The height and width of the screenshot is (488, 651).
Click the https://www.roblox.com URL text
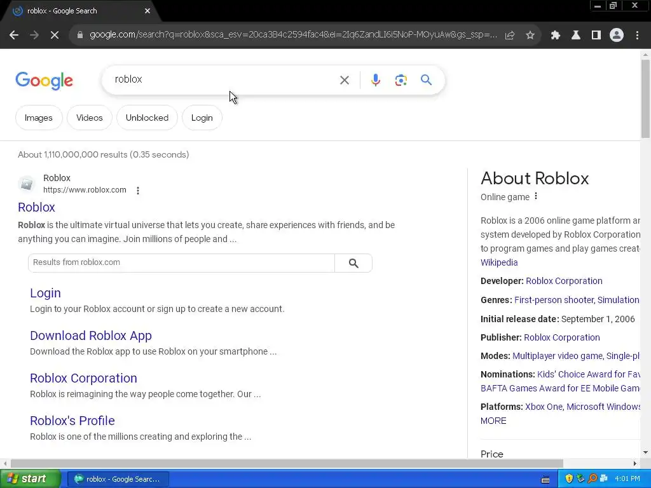pyautogui.click(x=85, y=190)
